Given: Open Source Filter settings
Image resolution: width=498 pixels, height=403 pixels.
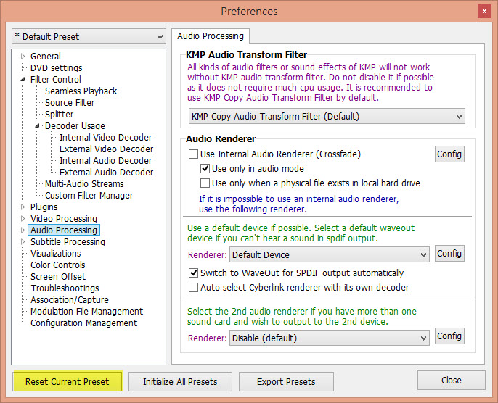Looking at the screenshot, I should pos(70,103).
